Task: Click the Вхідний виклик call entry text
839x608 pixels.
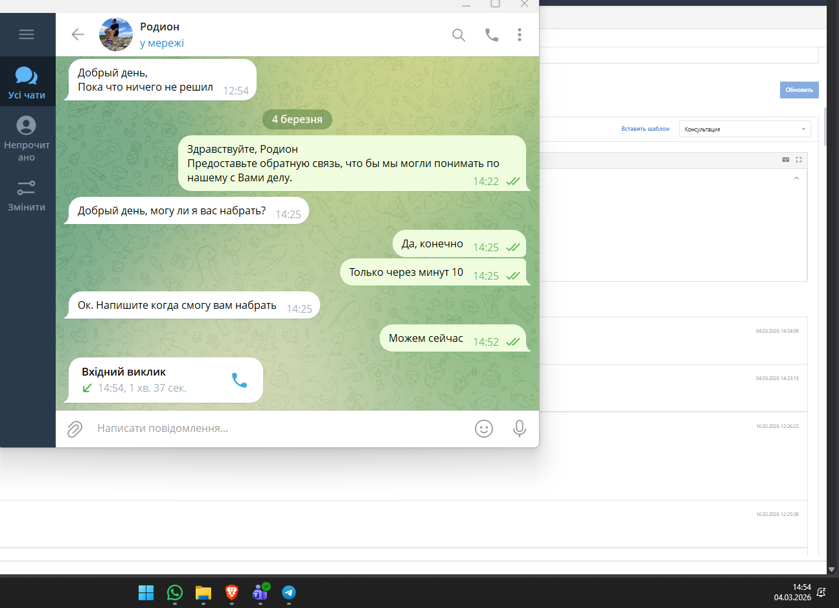Action: pyautogui.click(x=124, y=372)
